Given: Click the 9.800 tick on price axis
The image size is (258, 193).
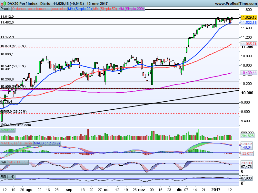Looking at the screenshot, I should click(246, 102).
